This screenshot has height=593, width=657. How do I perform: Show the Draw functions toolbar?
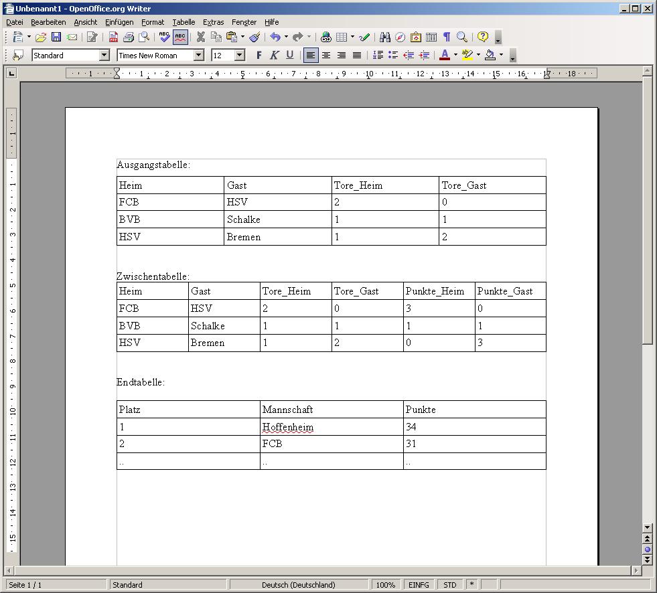point(364,37)
